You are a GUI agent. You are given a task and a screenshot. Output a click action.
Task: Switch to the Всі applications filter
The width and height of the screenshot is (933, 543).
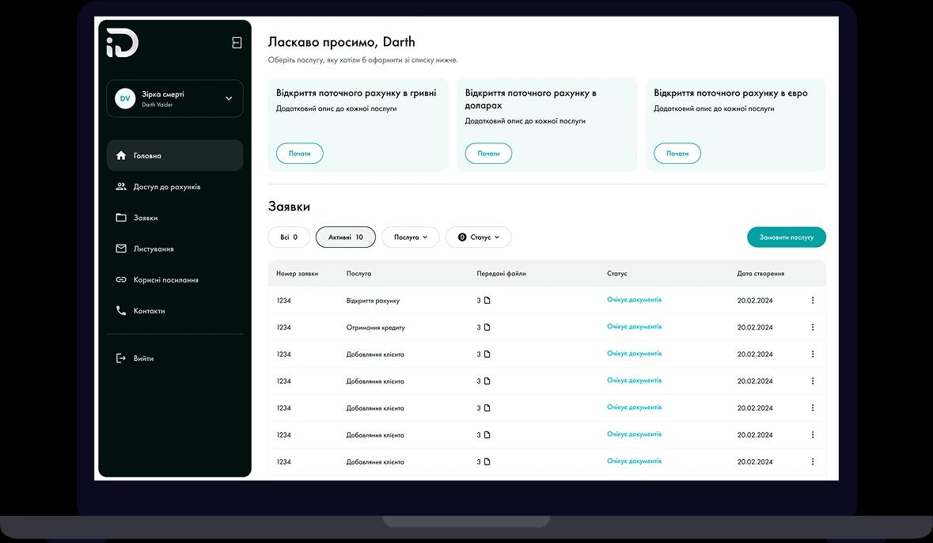click(x=289, y=237)
